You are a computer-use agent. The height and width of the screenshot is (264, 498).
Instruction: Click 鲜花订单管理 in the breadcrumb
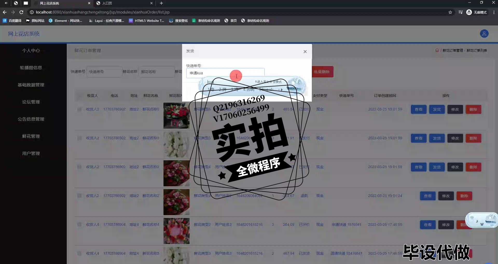coord(453,50)
